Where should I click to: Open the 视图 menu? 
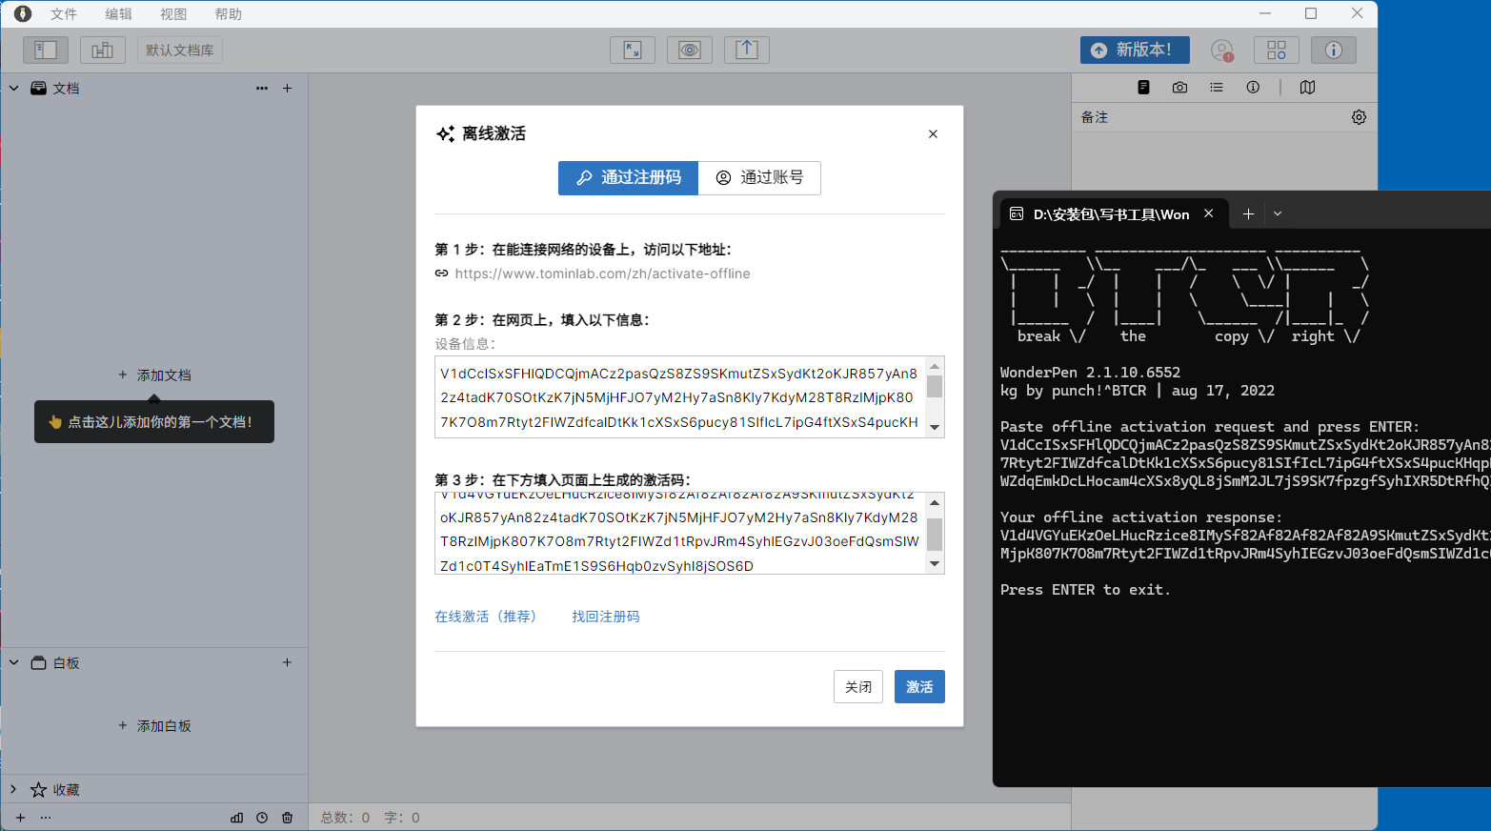tap(173, 13)
